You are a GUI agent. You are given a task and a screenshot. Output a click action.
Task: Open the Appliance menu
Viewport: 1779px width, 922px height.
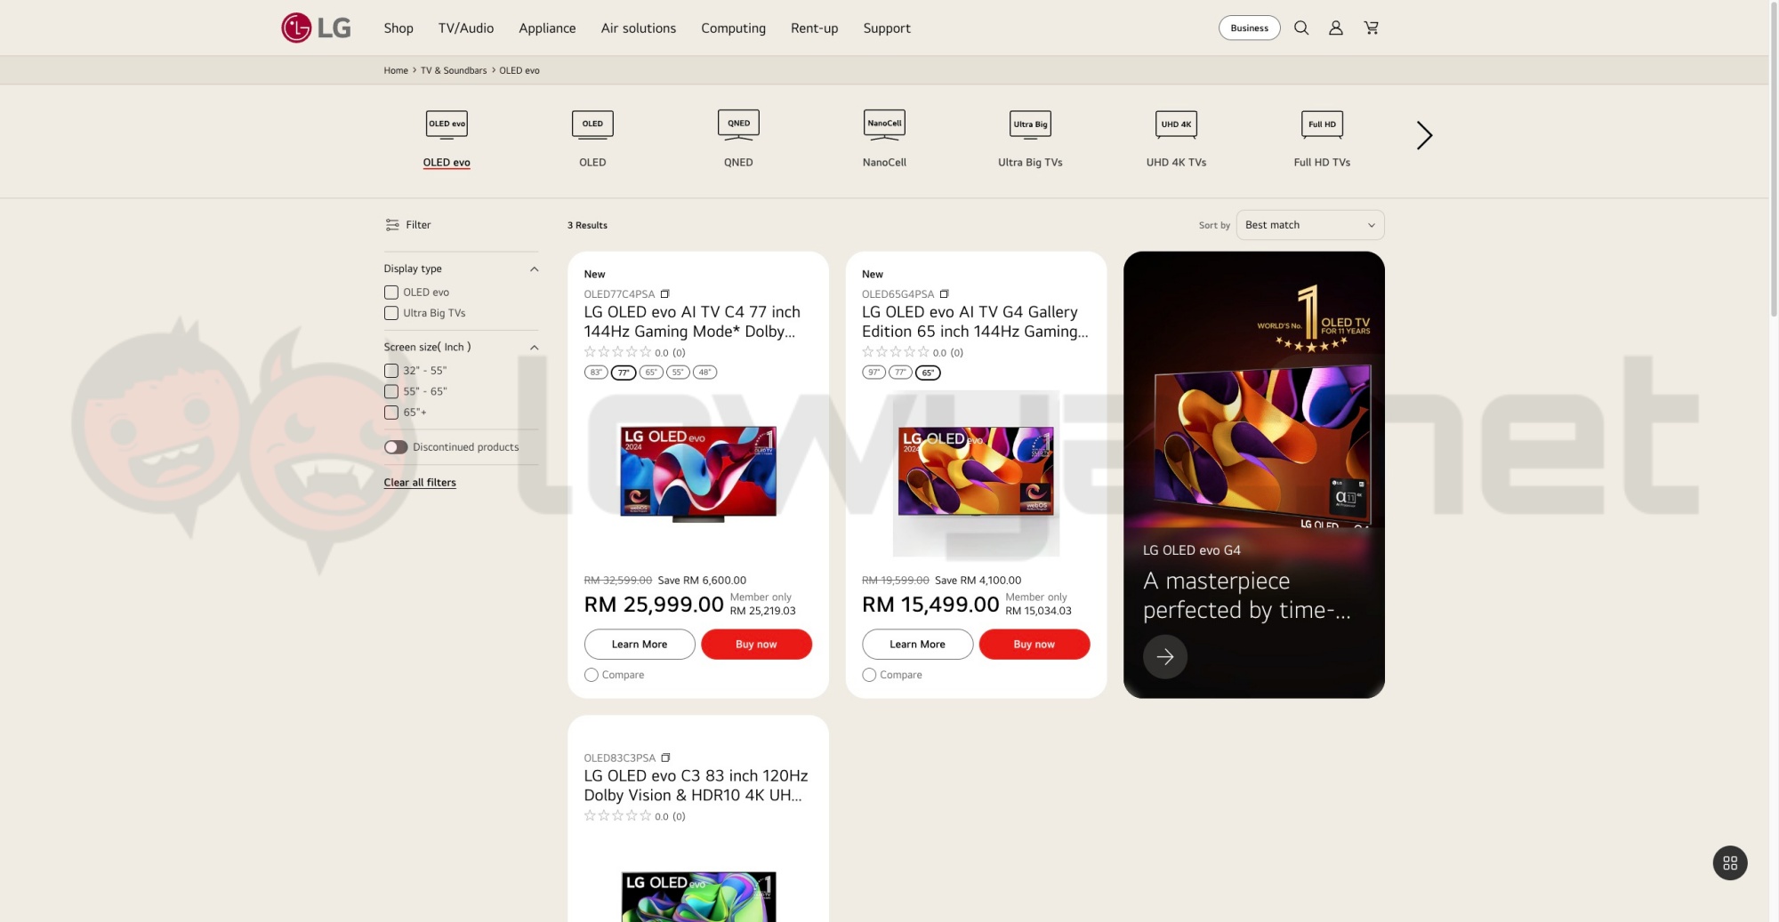click(x=547, y=28)
